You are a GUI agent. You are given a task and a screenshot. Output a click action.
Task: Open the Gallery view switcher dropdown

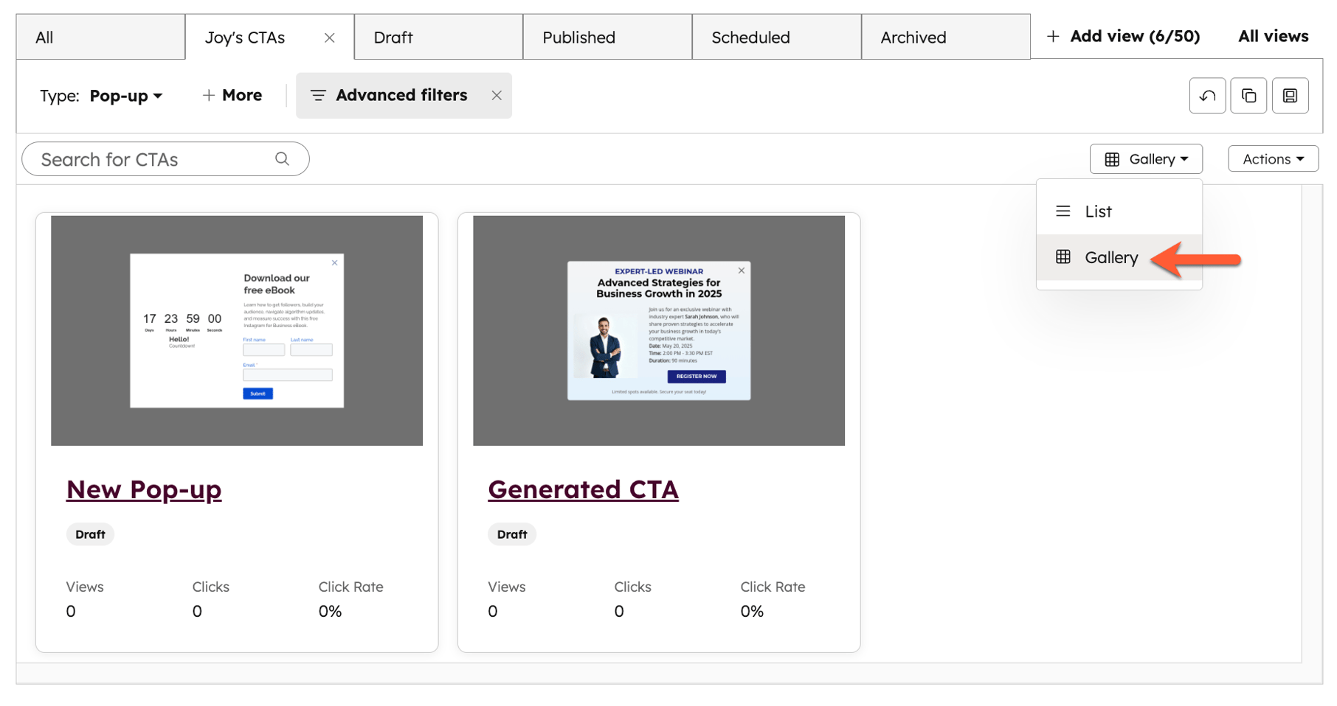pyautogui.click(x=1146, y=158)
